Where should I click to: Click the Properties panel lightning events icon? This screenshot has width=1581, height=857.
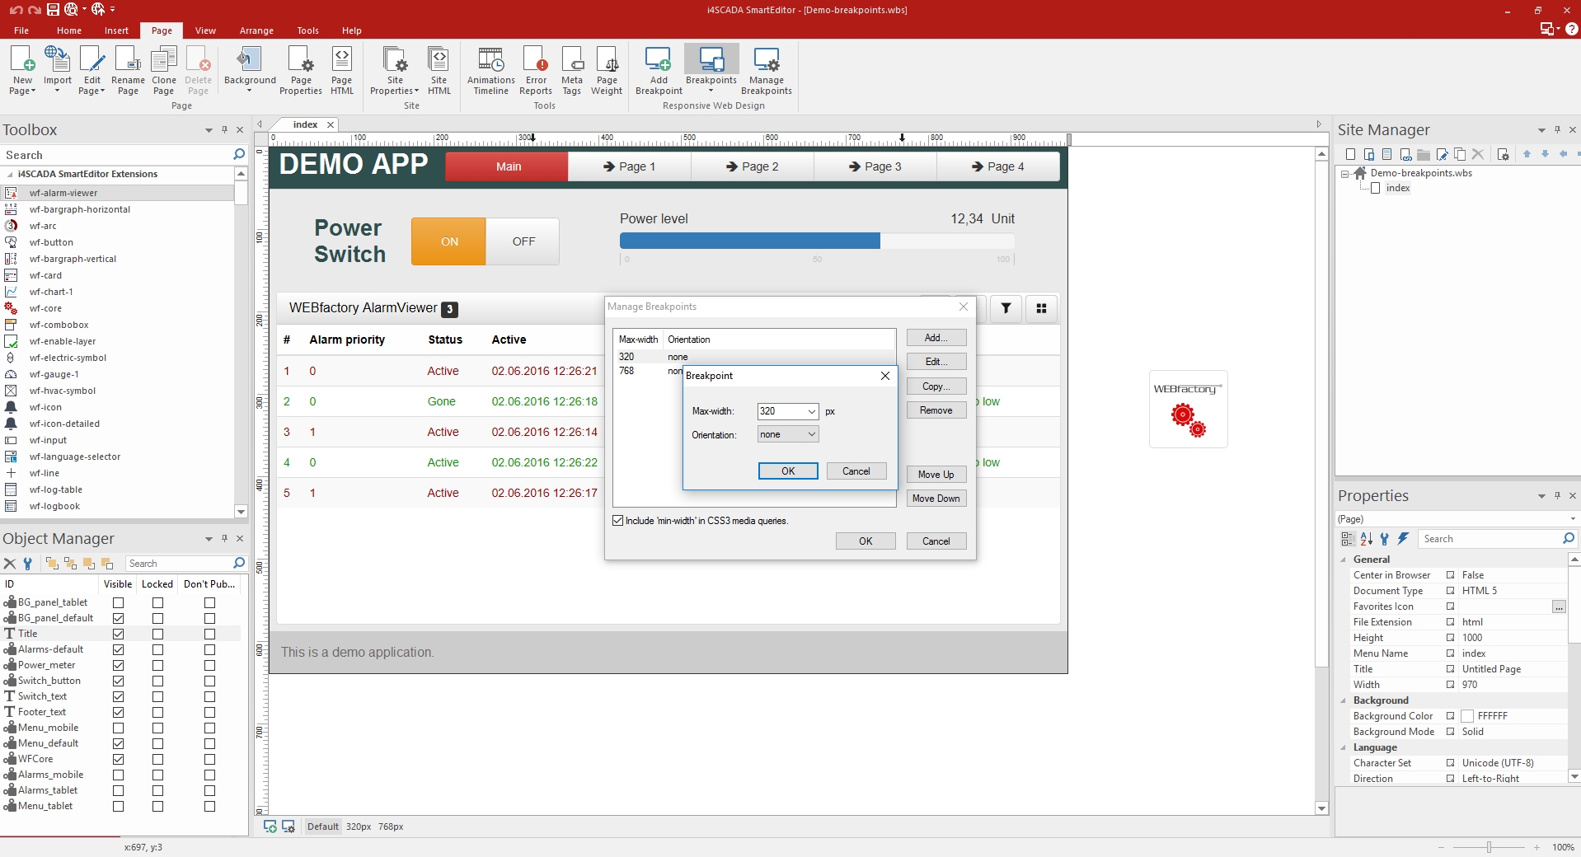click(x=1403, y=539)
